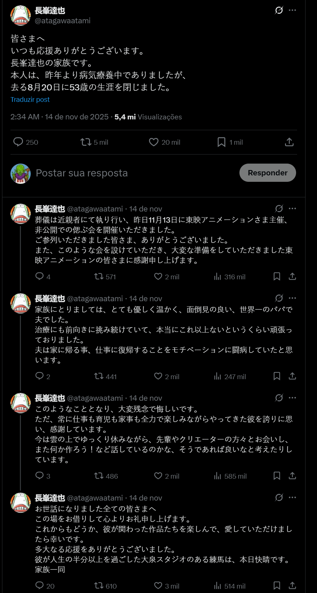Like the last reply with 3 mil likes
Screen dimensions: 317x593
tap(158, 586)
